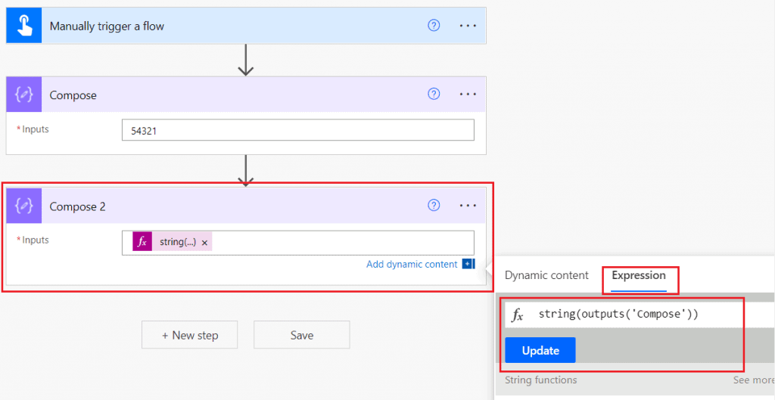Click the Compose 2 action icon
This screenshot has width=775, height=400.
click(x=23, y=206)
